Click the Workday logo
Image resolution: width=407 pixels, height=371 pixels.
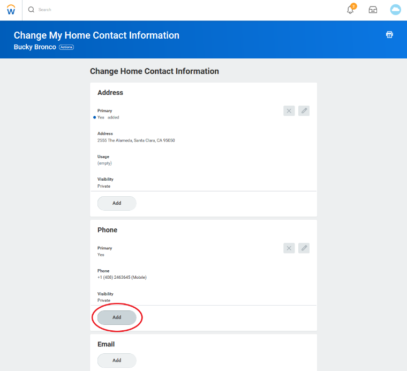(11, 10)
